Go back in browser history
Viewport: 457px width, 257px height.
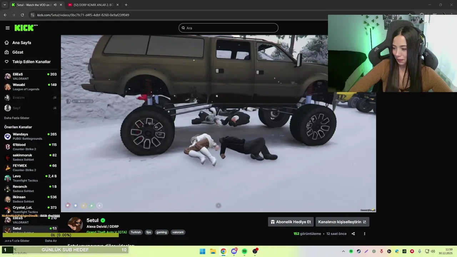(5, 15)
